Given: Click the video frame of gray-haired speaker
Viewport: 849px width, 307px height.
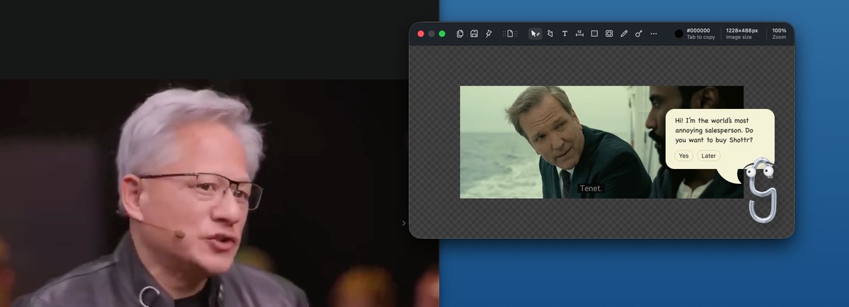Looking at the screenshot, I should (x=219, y=193).
